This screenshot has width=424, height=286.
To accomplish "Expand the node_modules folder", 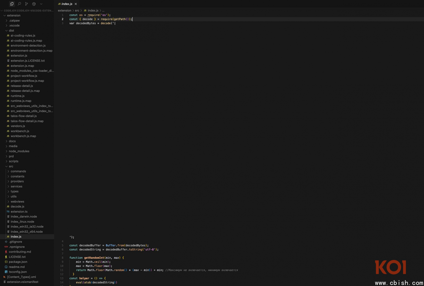I will pos(19,151).
